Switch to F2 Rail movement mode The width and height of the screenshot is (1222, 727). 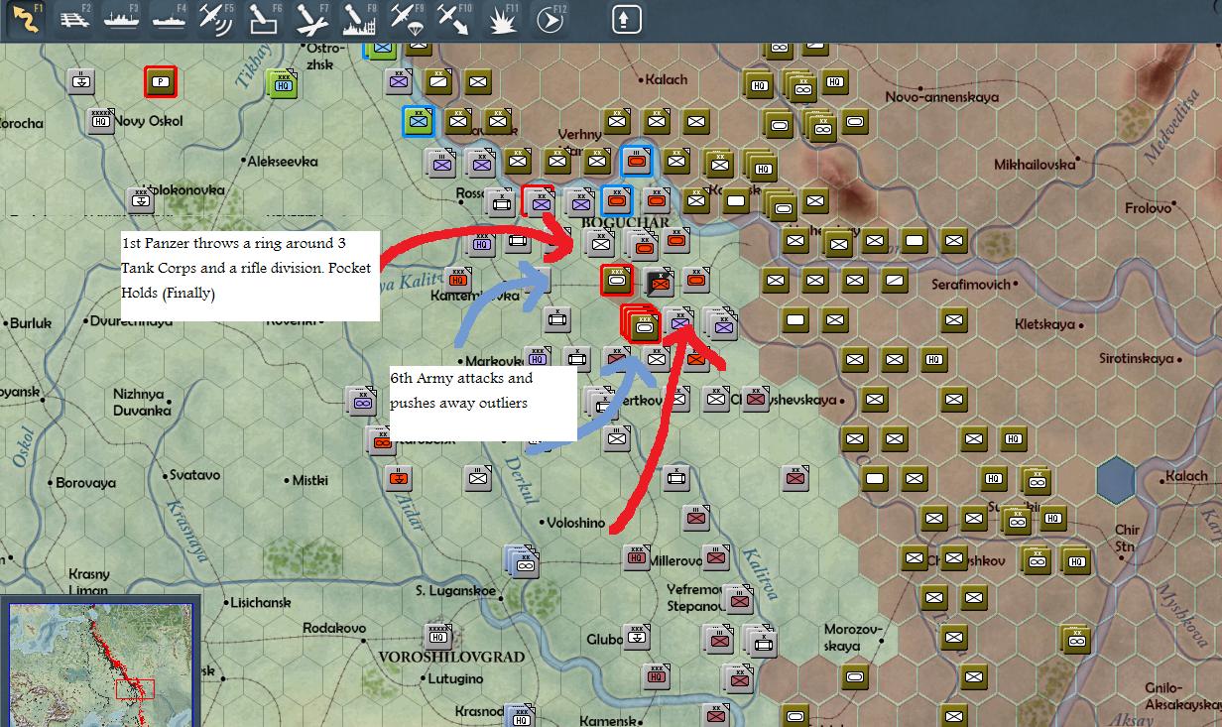pyautogui.click(x=75, y=18)
